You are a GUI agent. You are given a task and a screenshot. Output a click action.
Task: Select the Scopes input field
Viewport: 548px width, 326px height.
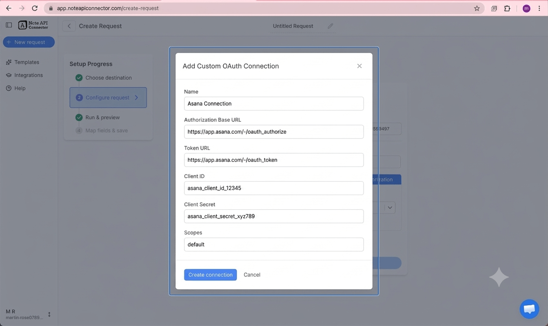(274, 244)
